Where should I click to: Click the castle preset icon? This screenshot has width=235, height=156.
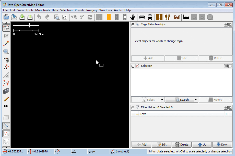coord(177,17)
